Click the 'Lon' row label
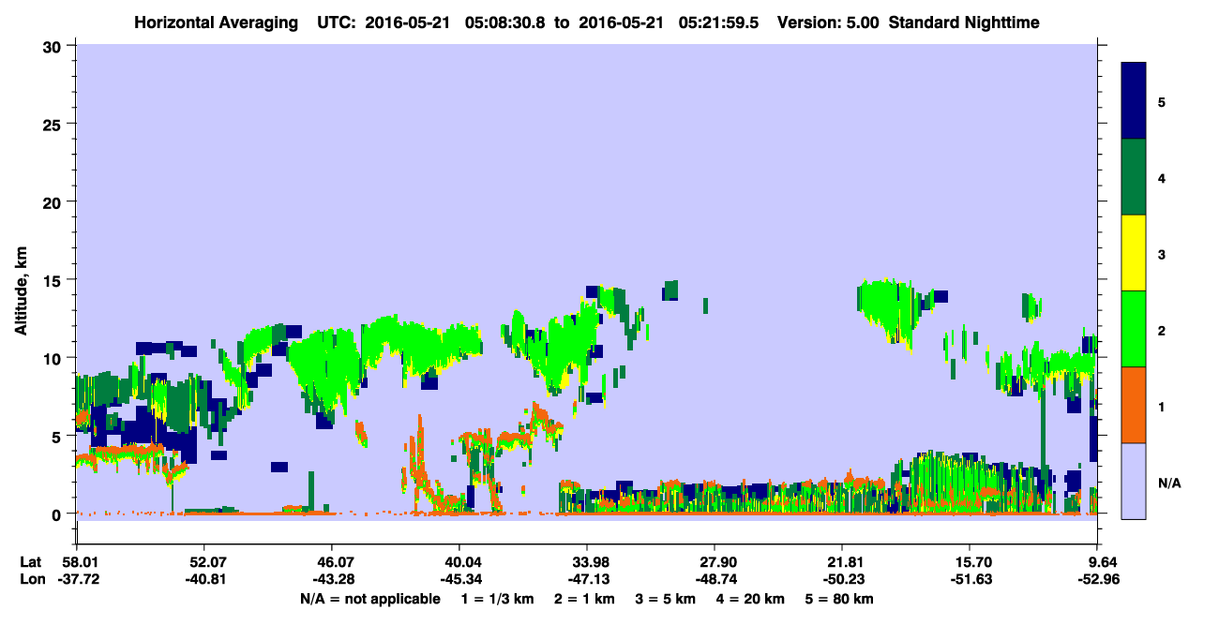The width and height of the screenshot is (1219, 625). click(x=32, y=579)
